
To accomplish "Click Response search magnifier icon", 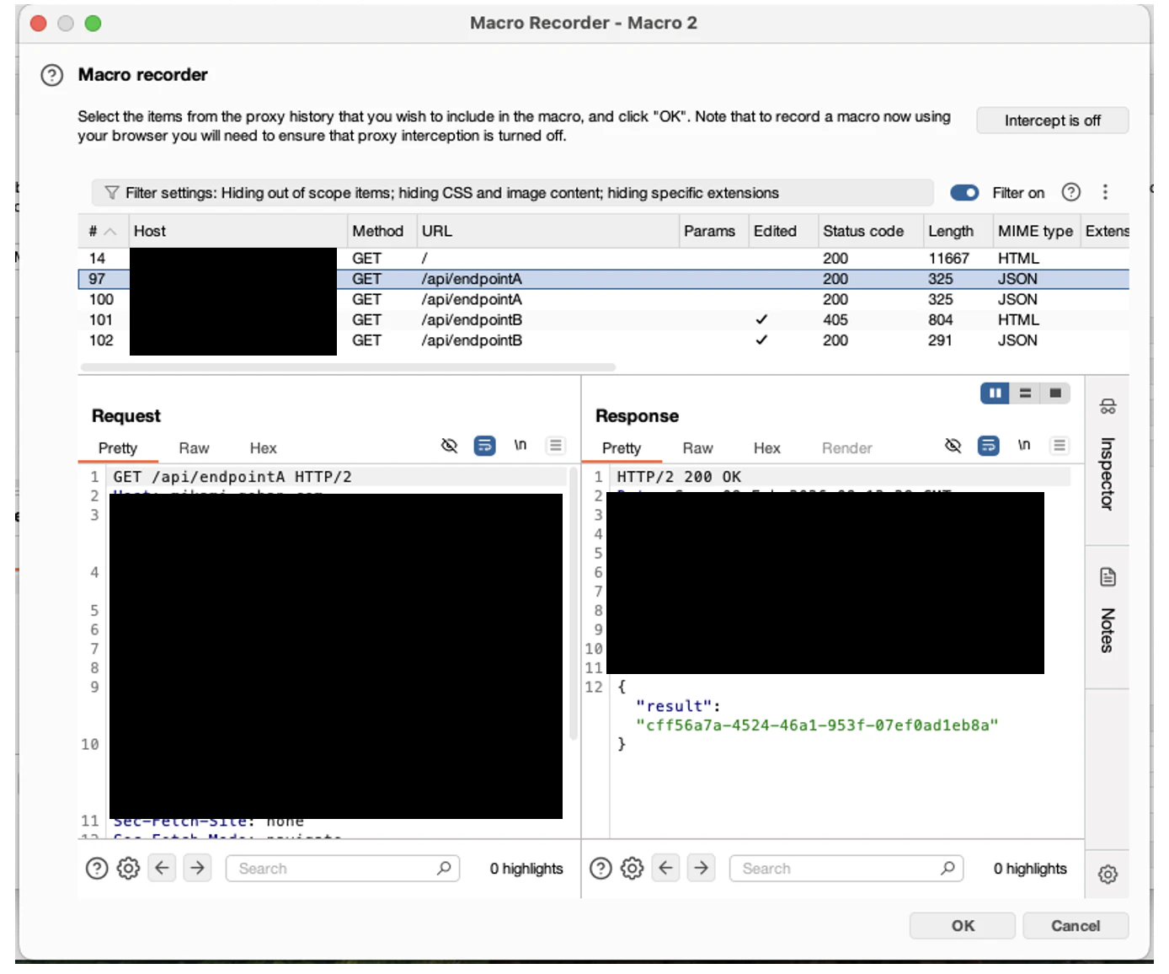I will click(947, 868).
